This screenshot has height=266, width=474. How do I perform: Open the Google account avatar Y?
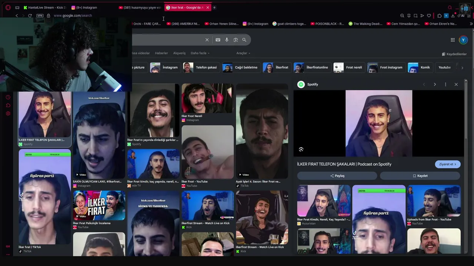tap(463, 40)
